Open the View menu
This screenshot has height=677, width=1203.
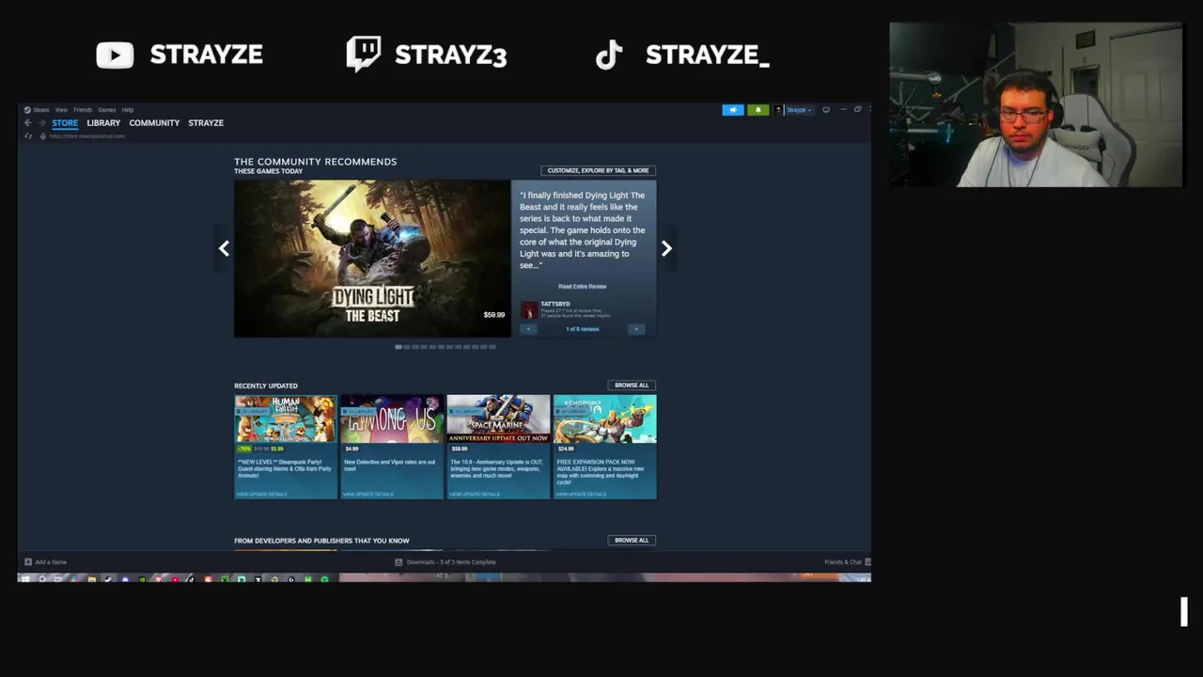[61, 110]
